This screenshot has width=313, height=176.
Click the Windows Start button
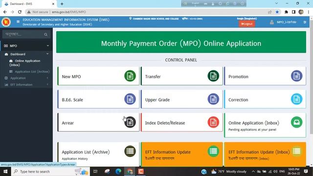click(5, 172)
